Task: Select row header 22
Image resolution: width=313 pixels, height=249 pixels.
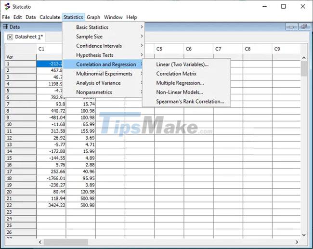Action: (21, 205)
